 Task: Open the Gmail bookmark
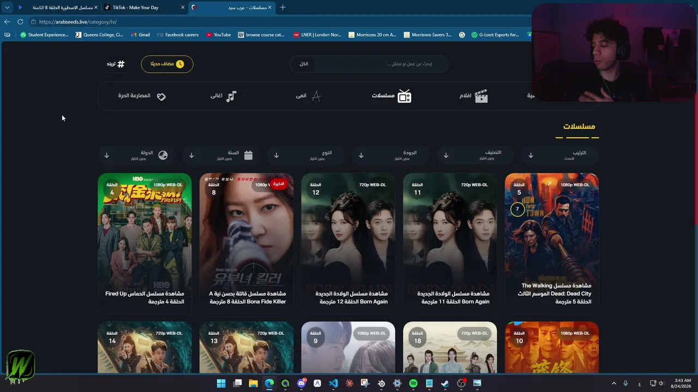(x=140, y=35)
